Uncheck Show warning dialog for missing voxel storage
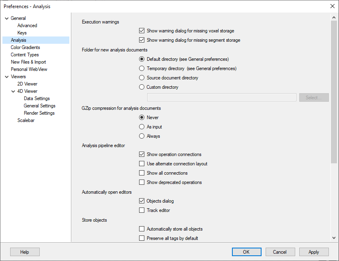339x261 pixels. coord(142,30)
